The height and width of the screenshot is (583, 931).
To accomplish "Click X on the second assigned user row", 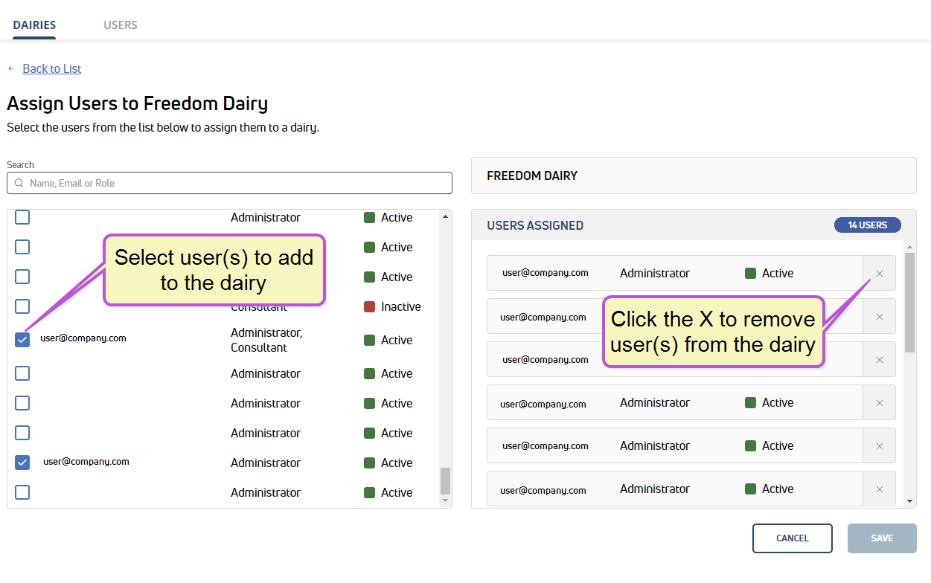I will [879, 317].
